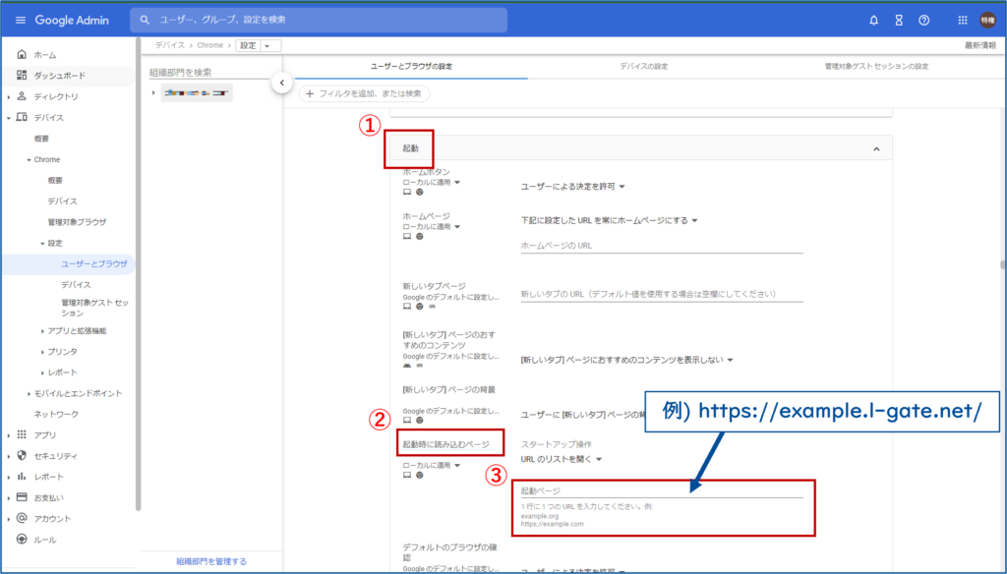Click the Google Admin logo
The image size is (1007, 574).
72,20
